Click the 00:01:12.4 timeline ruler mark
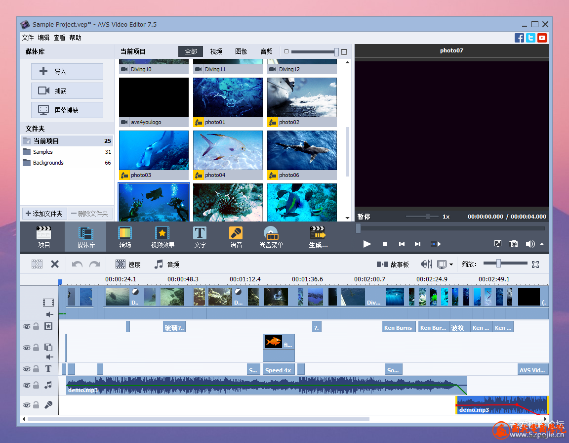569x443 pixels. (x=245, y=279)
